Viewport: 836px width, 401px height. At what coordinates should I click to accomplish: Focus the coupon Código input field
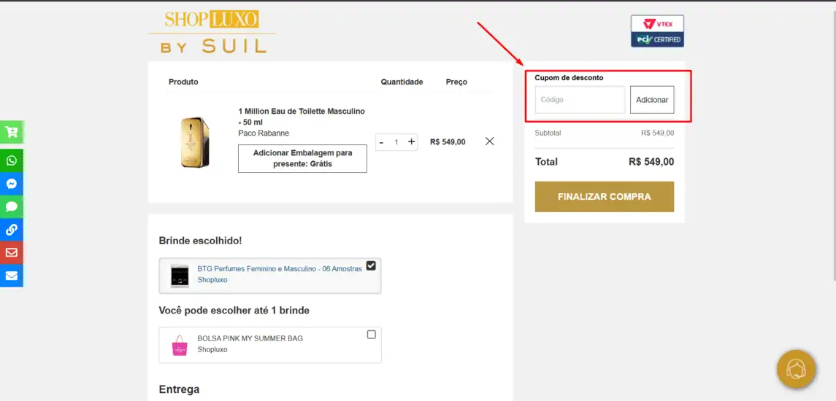click(x=580, y=100)
